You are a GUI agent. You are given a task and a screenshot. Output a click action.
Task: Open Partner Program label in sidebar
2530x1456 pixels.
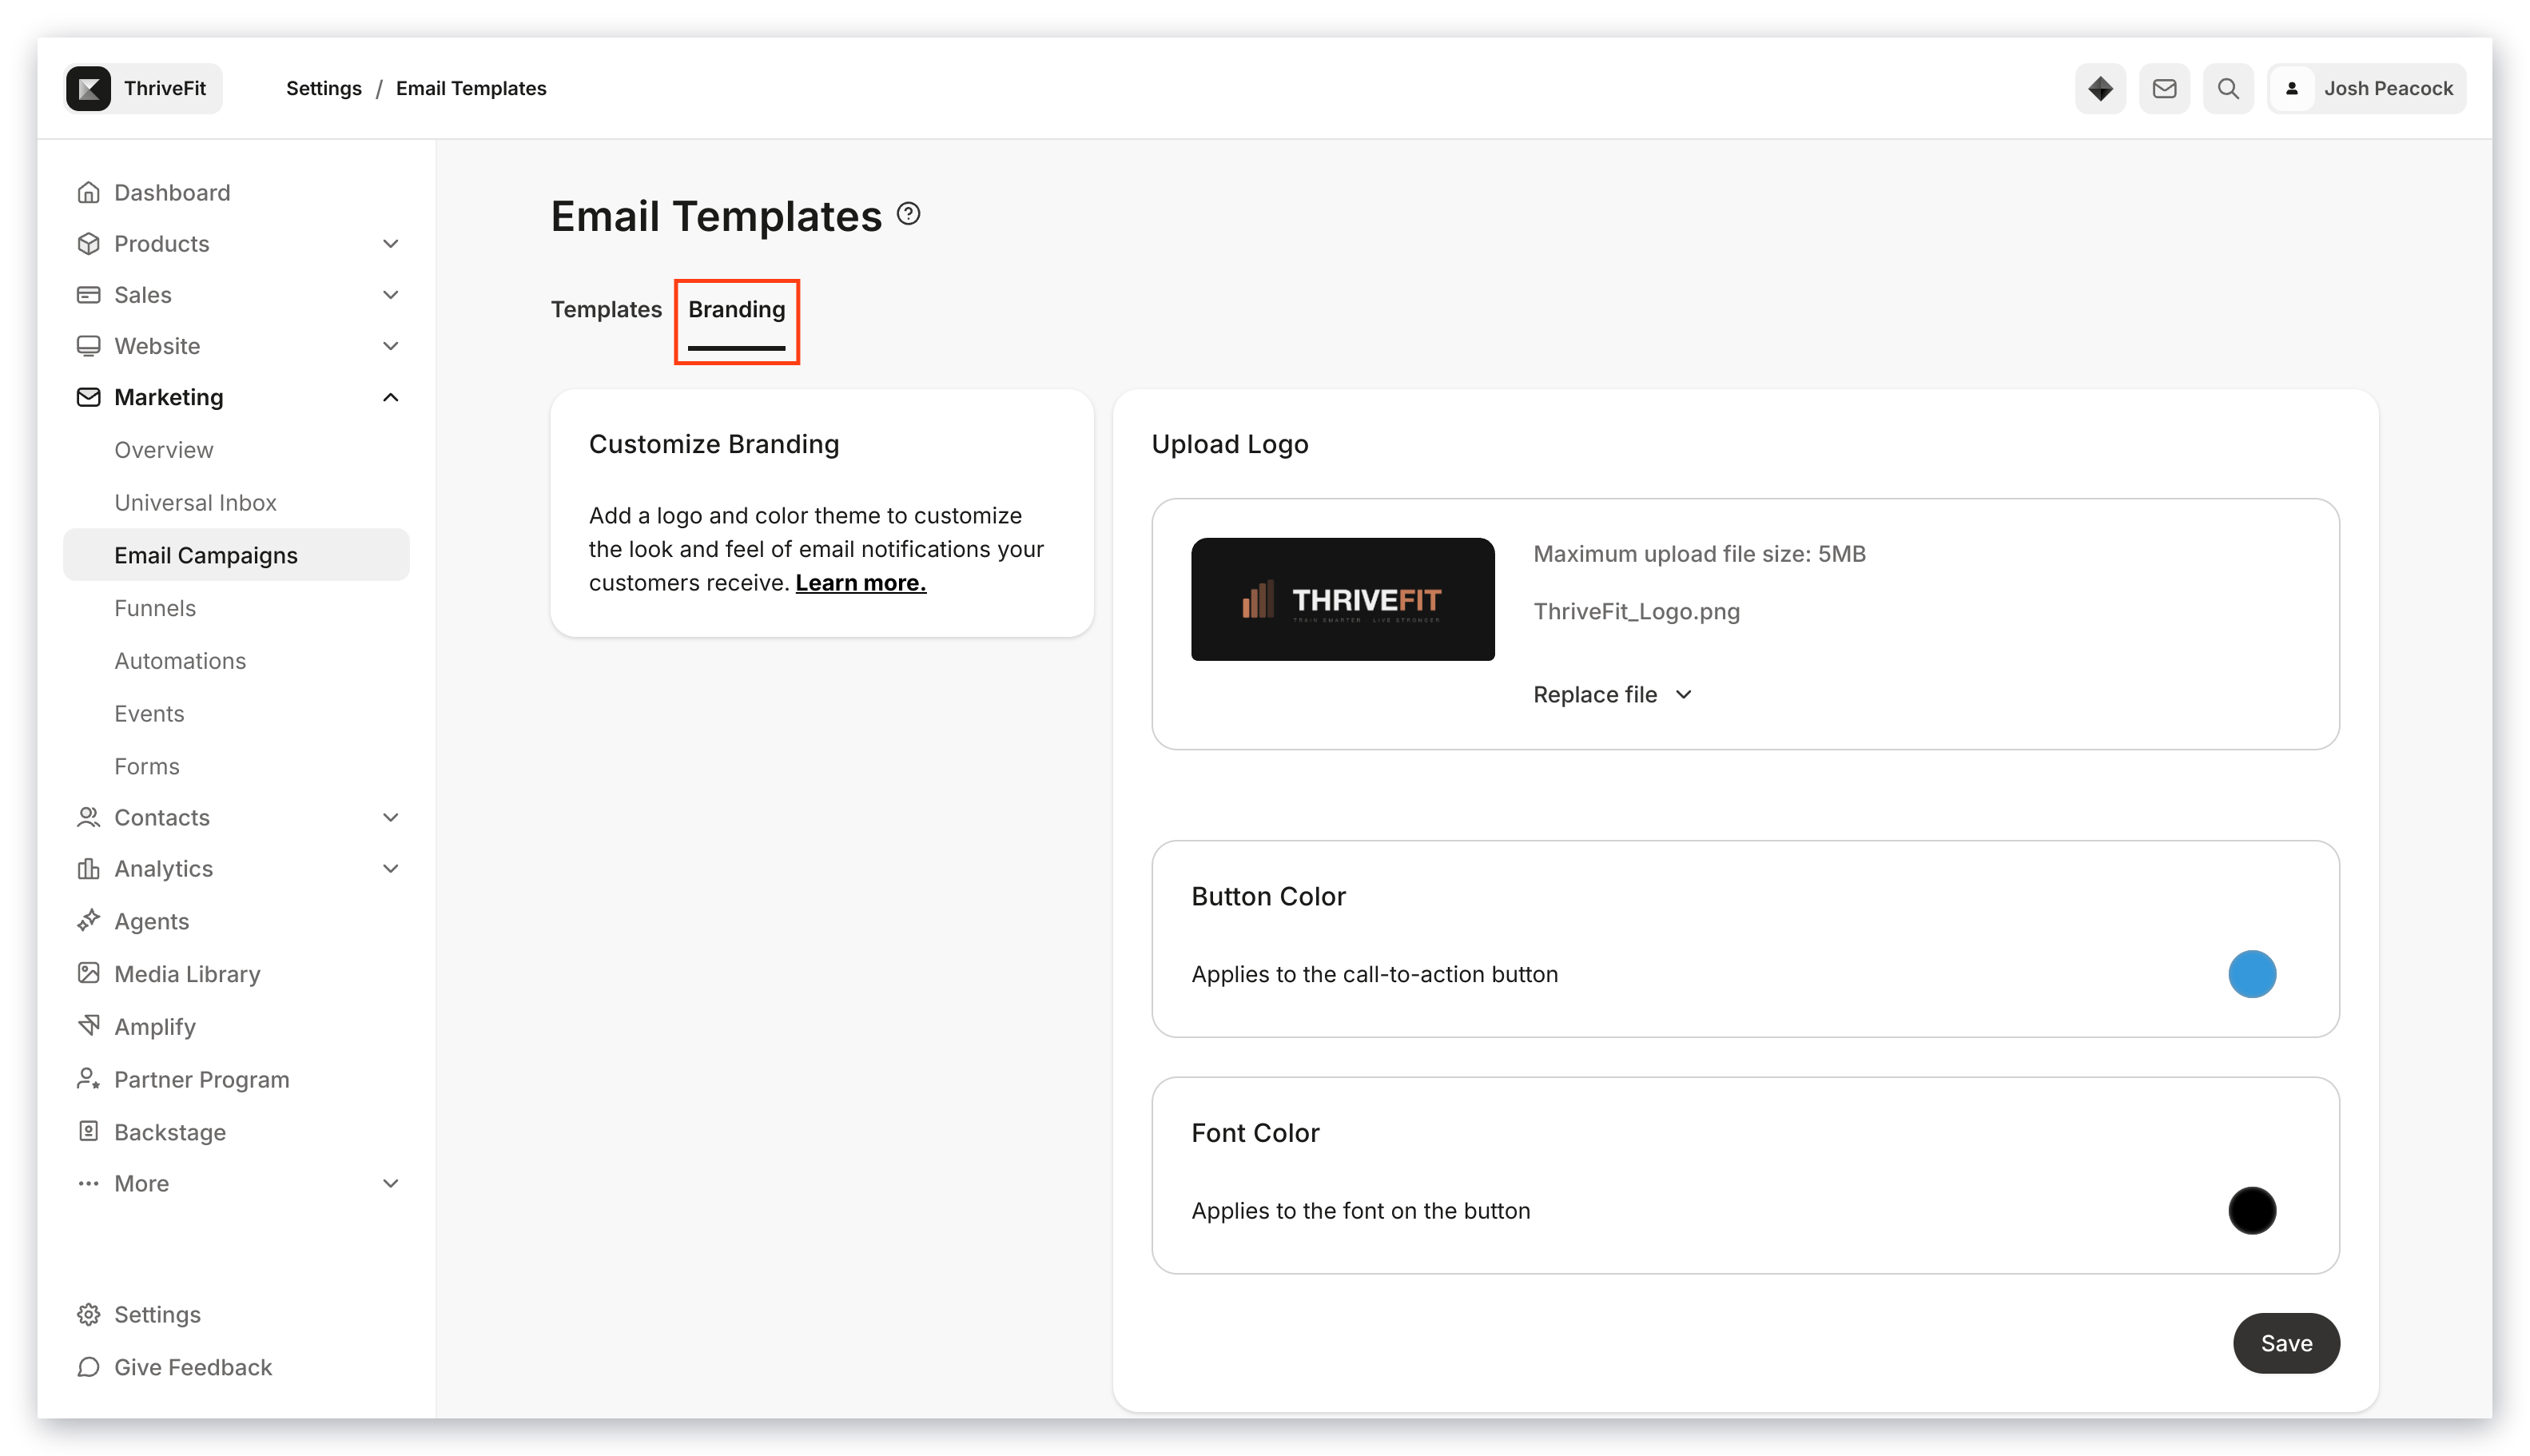[x=201, y=1079]
